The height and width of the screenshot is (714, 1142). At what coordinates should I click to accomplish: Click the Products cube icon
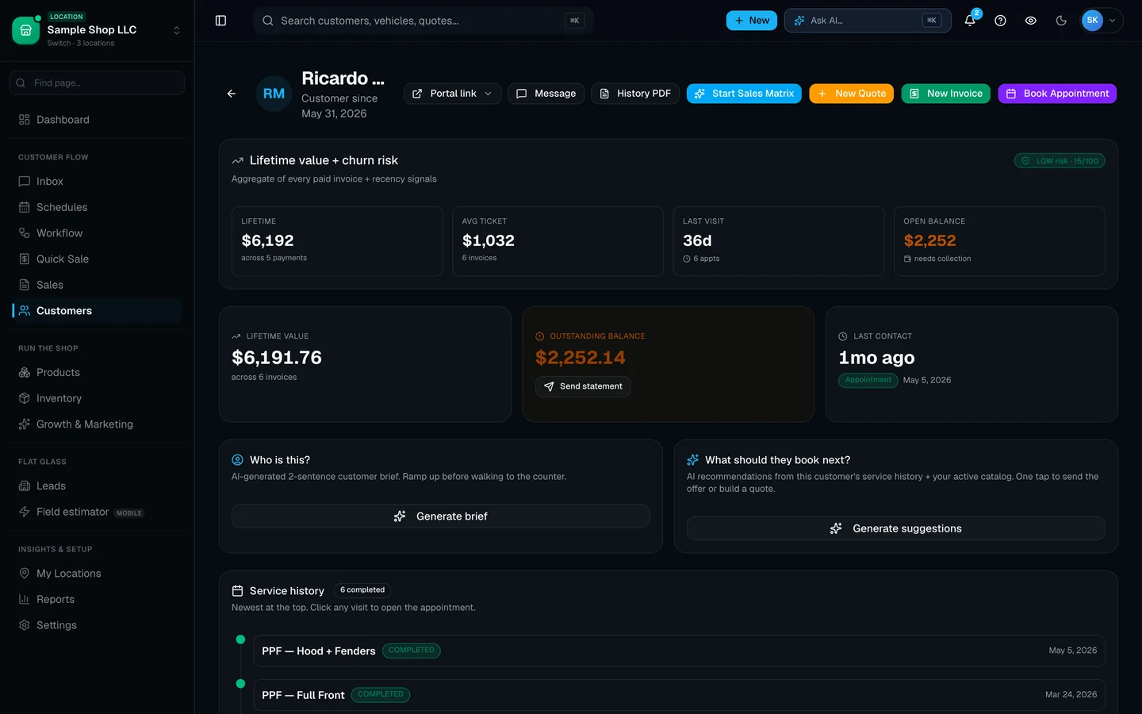click(25, 373)
